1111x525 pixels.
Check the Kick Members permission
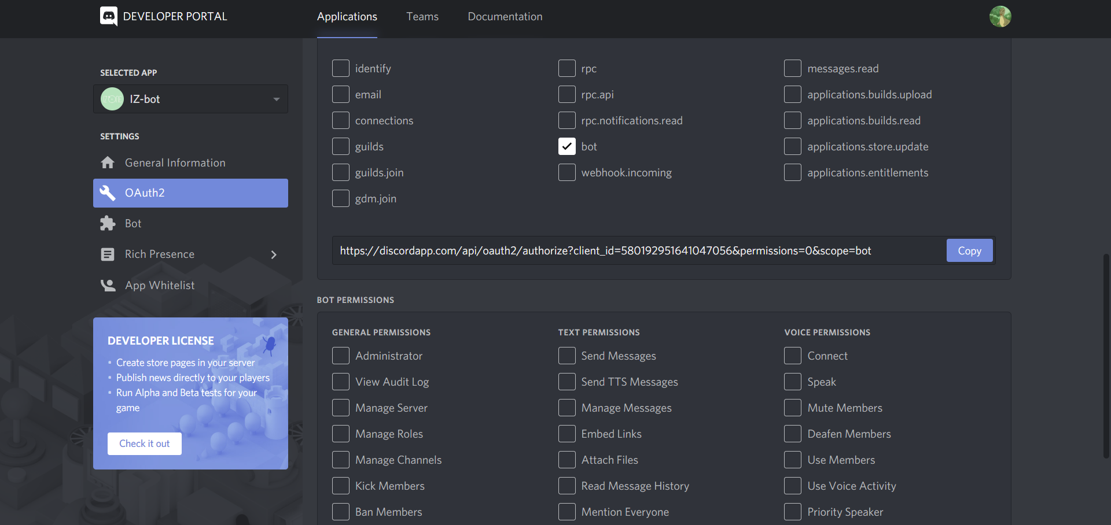click(x=341, y=486)
